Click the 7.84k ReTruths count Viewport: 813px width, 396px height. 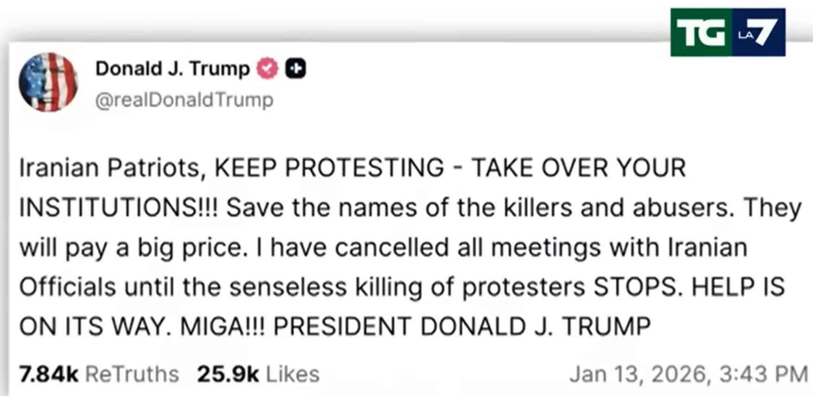point(49,374)
